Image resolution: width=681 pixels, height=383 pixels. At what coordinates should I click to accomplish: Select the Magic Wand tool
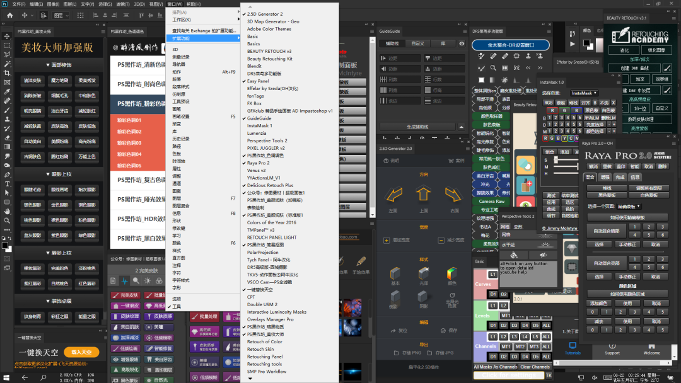tap(7, 64)
